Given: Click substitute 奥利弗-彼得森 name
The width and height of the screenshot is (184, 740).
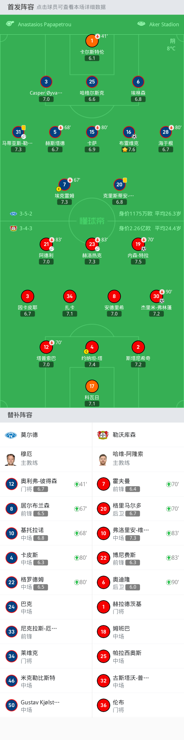Looking at the screenshot, I should 39,481.
